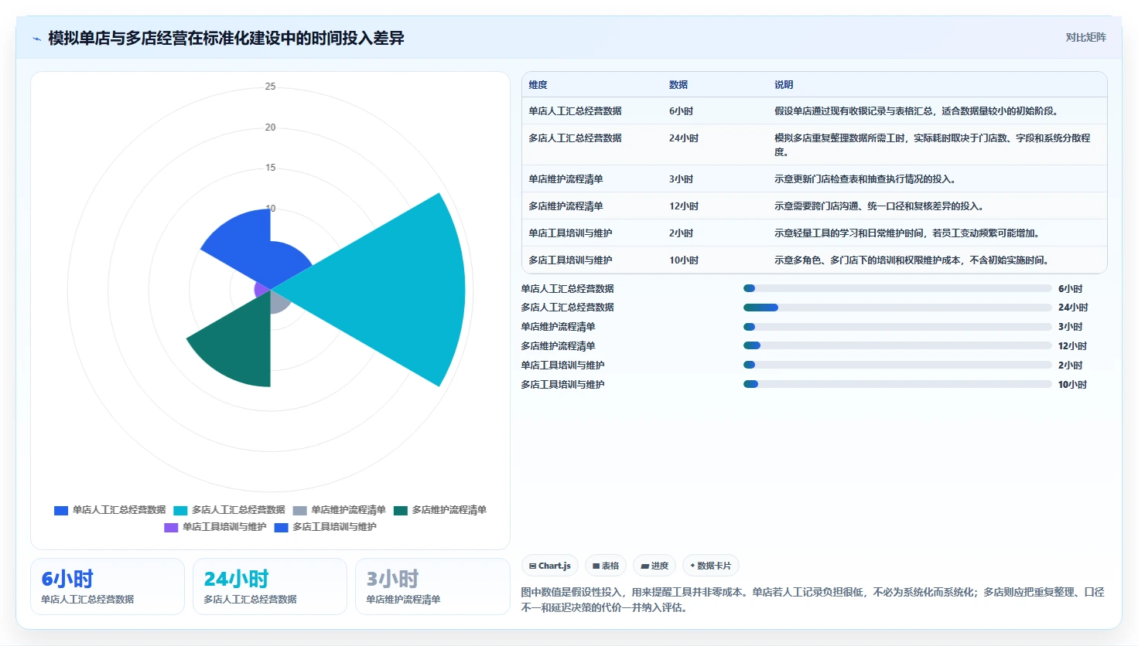Click progress bar for 单店人工汇总经营数据
This screenshot has width=1138, height=646.
pyautogui.click(x=897, y=288)
